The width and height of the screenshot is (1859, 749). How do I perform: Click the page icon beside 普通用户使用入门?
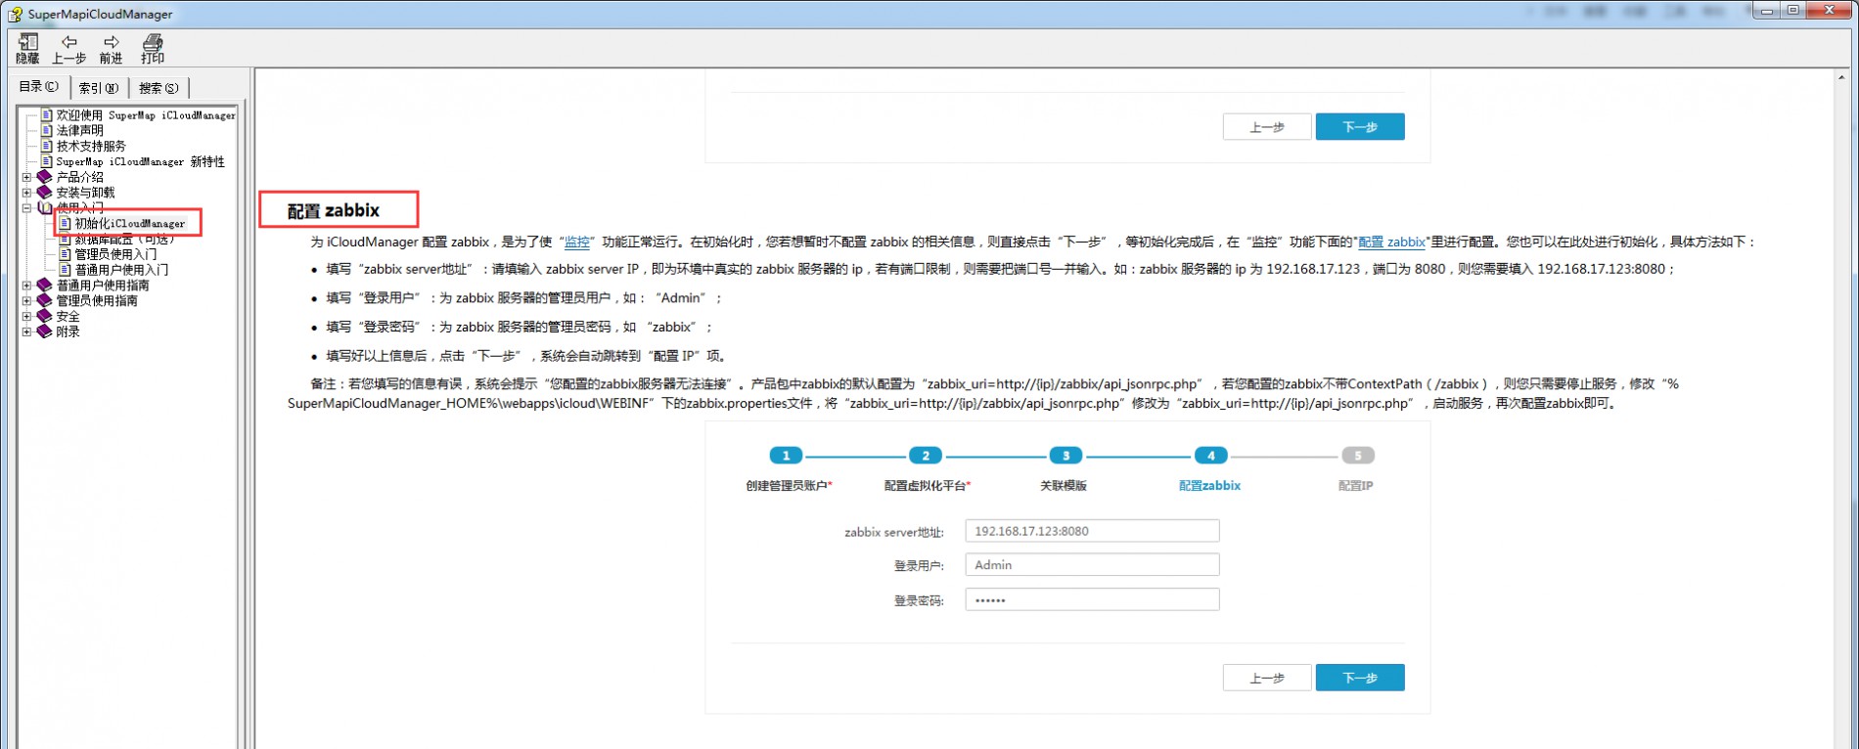(66, 270)
